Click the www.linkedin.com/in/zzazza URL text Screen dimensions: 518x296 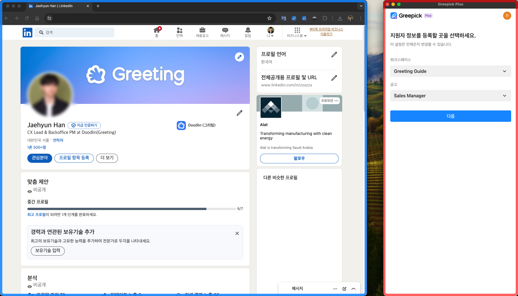click(x=287, y=85)
